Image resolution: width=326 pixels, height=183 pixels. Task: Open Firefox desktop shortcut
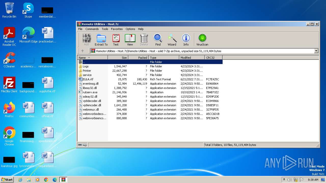(x=9, y=110)
